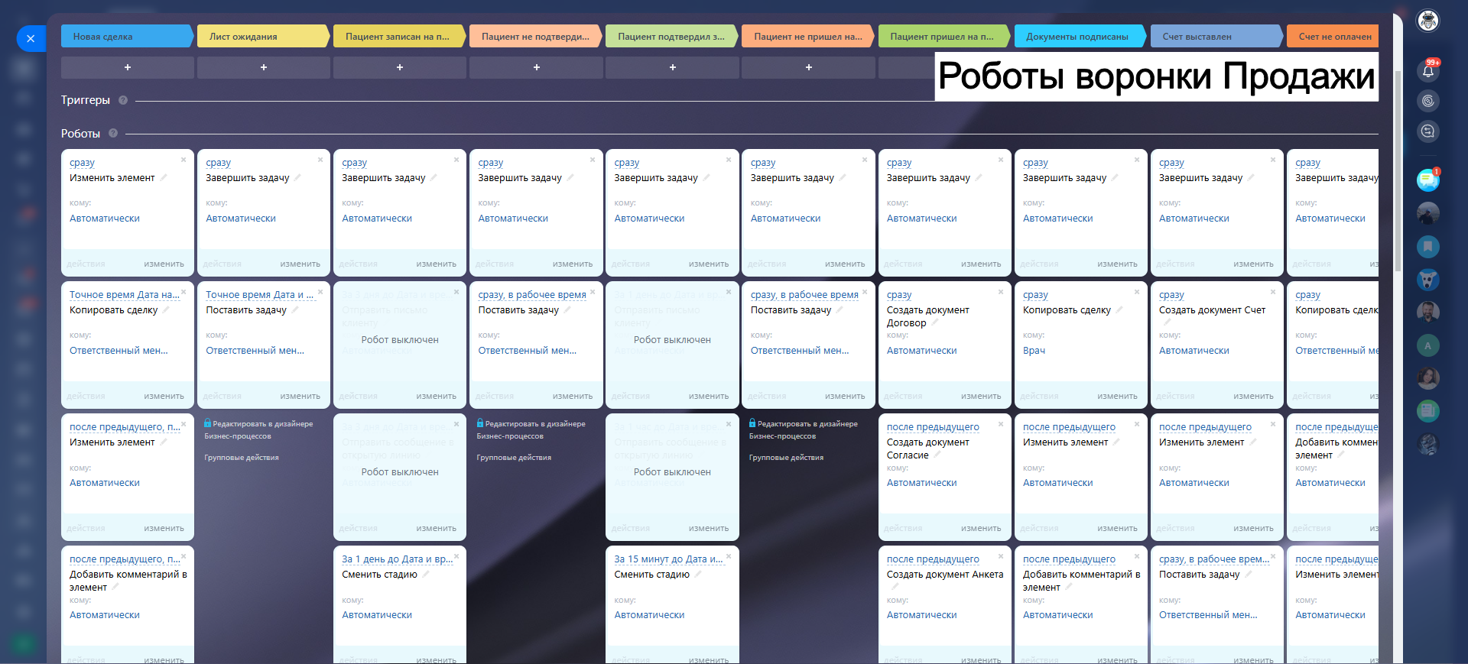Screen dimensions: 1468x664
Task: Select the Пациент пришел на п... stage header
Action: coord(944,37)
